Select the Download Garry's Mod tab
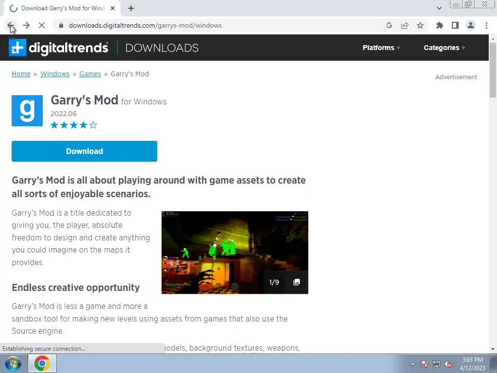 coord(62,8)
